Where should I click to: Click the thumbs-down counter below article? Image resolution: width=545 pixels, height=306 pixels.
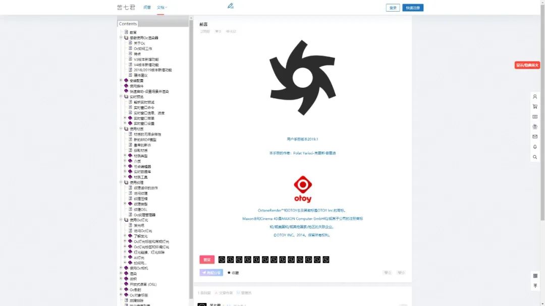click(x=401, y=273)
